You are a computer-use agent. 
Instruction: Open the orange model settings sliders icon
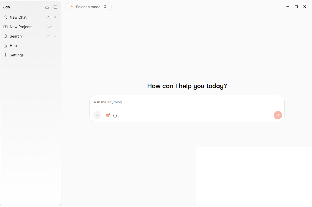[x=108, y=115]
